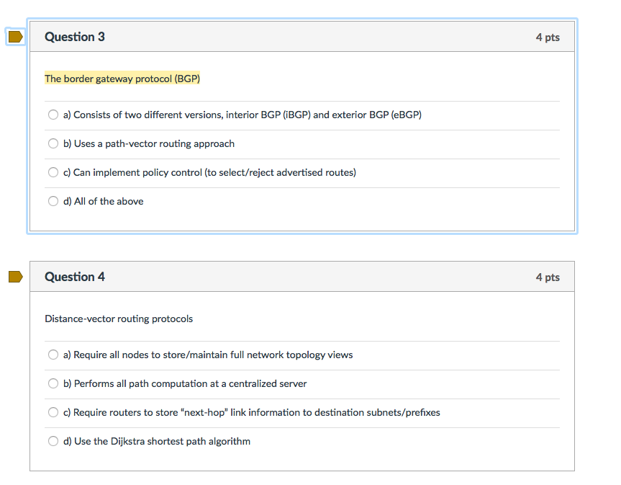
Task: Choose option about iBGP and eBGP versions
Action: click(x=53, y=115)
